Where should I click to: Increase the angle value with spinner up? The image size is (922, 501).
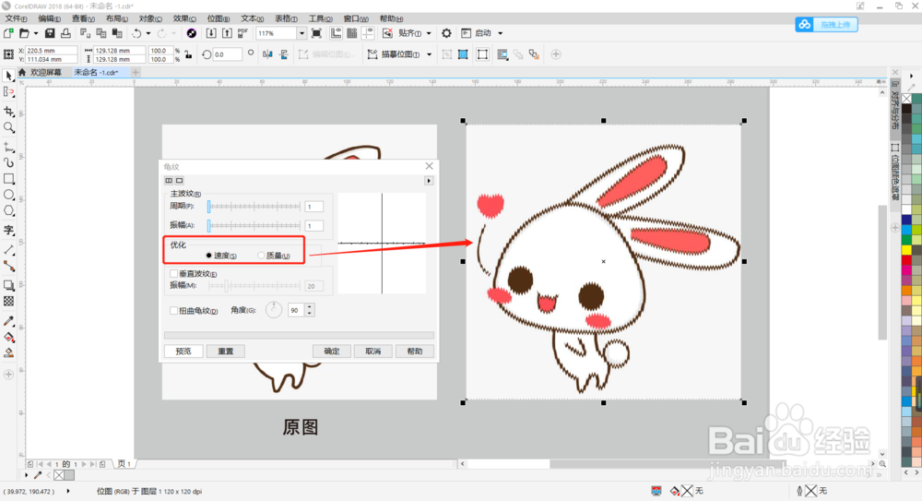[309, 306]
